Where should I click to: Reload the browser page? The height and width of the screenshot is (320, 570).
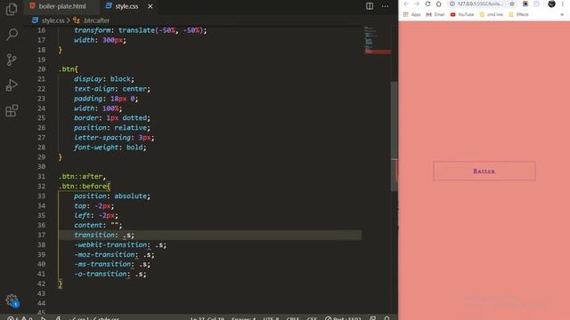tap(427, 4)
